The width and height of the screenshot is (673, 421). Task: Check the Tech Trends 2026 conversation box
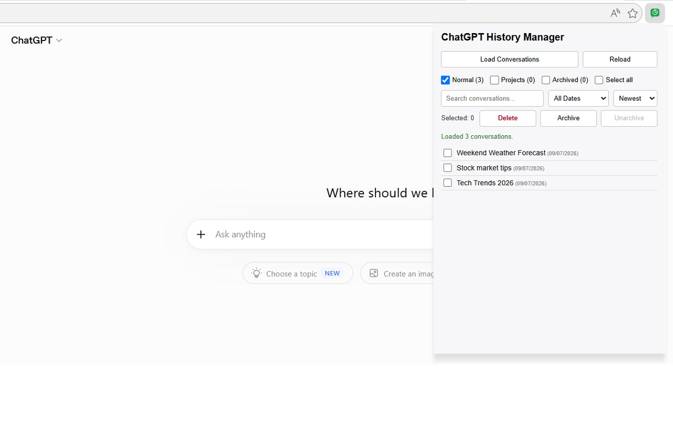pyautogui.click(x=447, y=183)
